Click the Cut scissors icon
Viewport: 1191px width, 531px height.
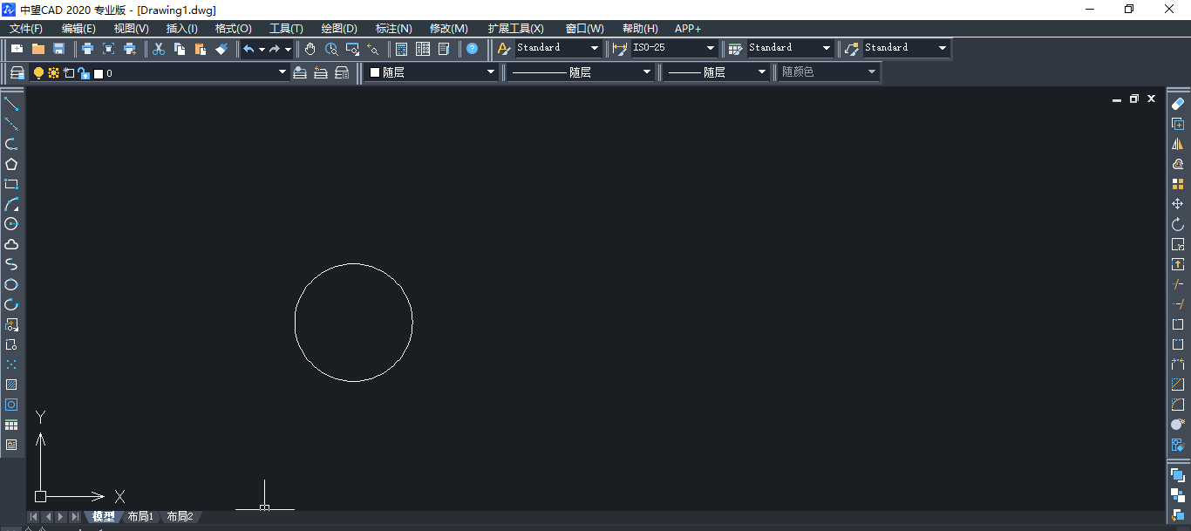click(159, 49)
